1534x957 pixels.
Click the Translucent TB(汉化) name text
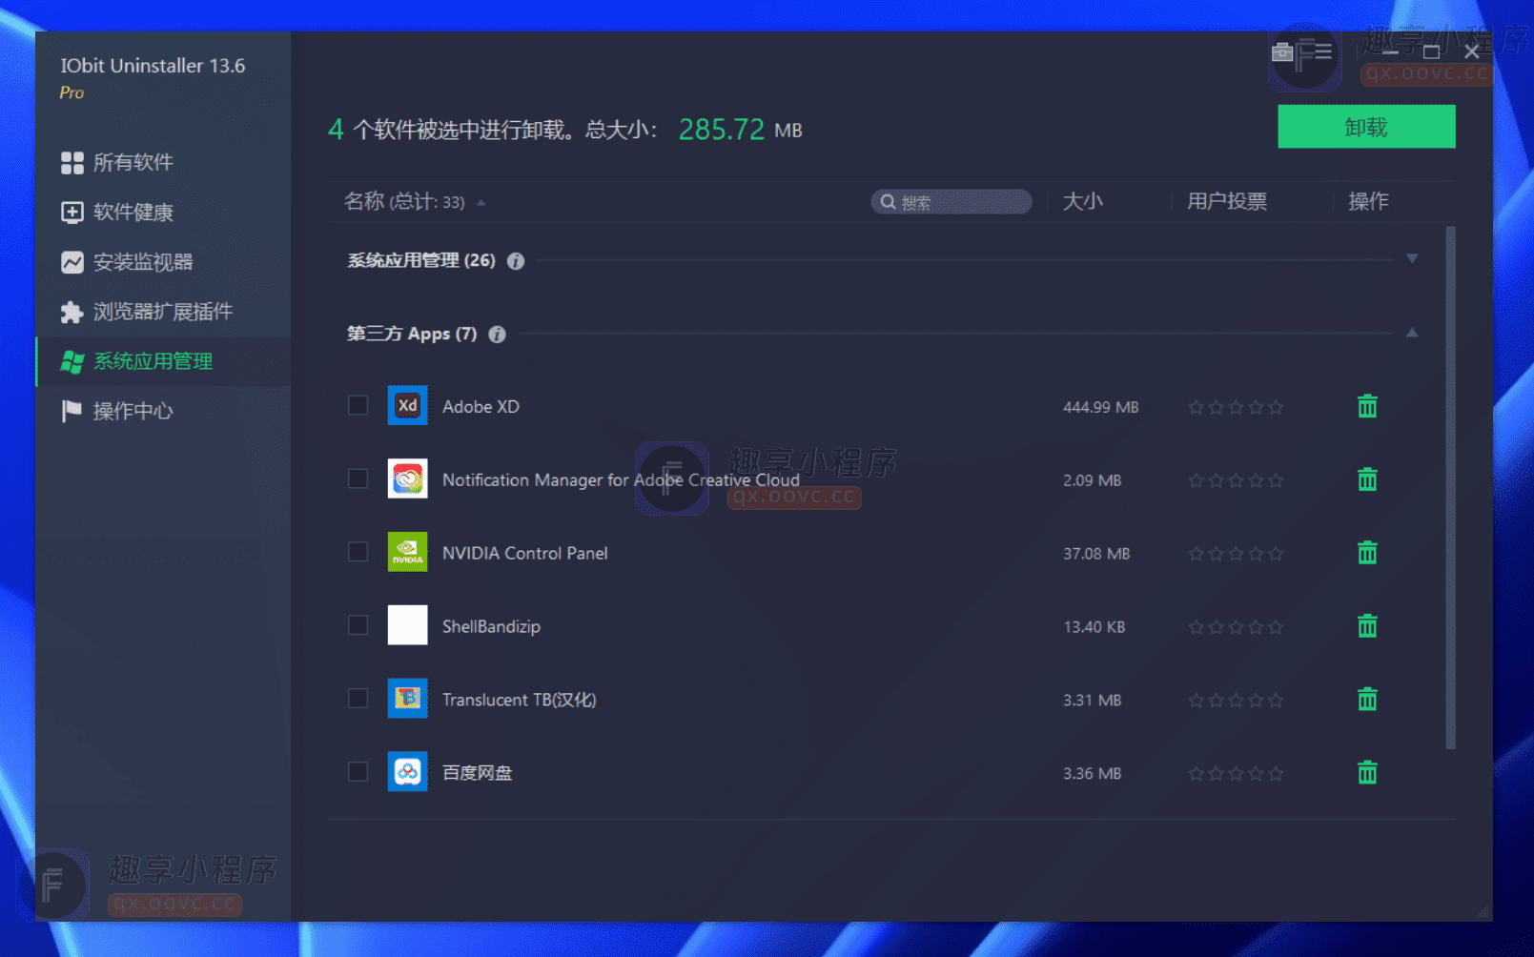pos(519,700)
